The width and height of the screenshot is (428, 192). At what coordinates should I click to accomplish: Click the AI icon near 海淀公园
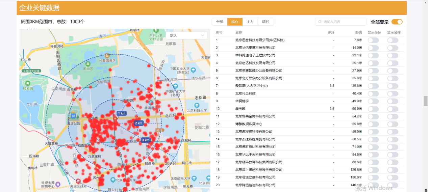73,116
